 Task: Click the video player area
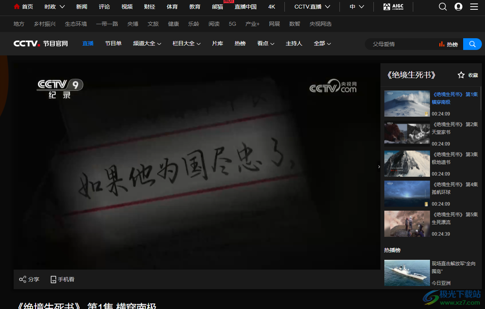coord(197,166)
